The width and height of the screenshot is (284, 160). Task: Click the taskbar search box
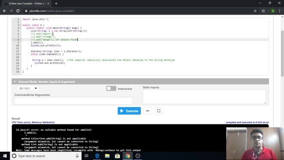pos(46,156)
